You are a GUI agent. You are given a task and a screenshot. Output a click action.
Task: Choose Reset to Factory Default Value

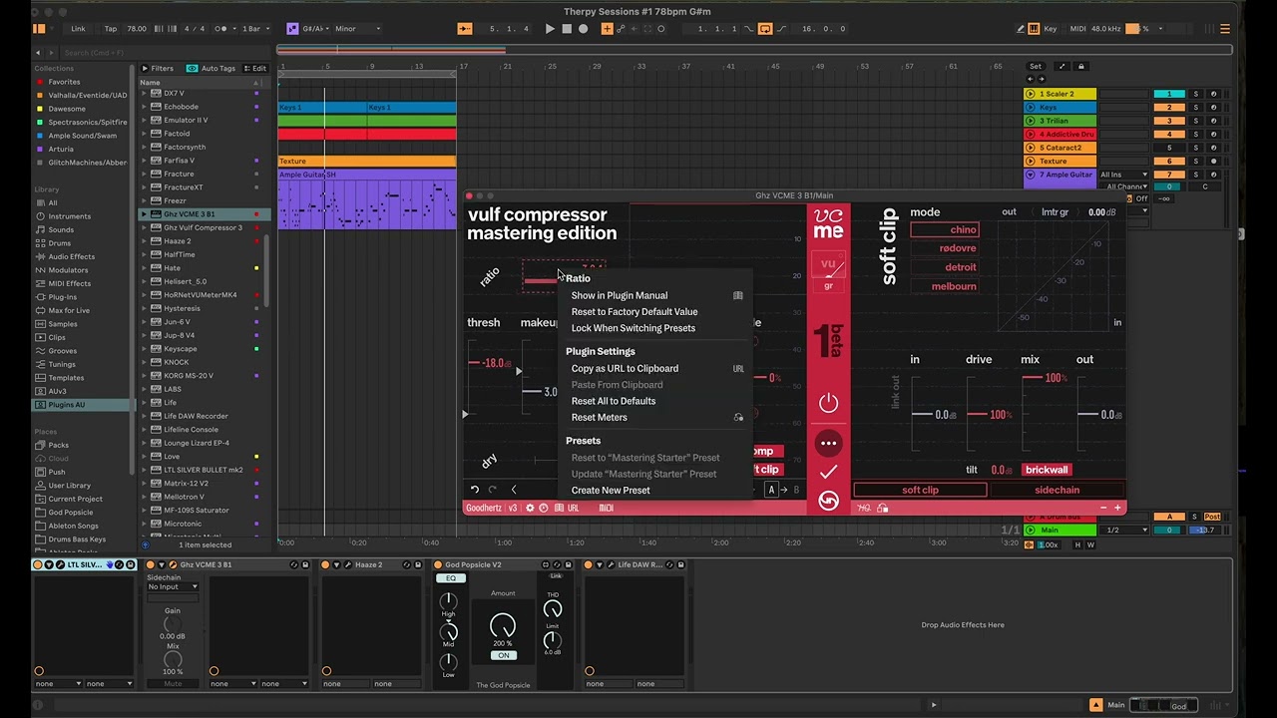[x=635, y=312]
